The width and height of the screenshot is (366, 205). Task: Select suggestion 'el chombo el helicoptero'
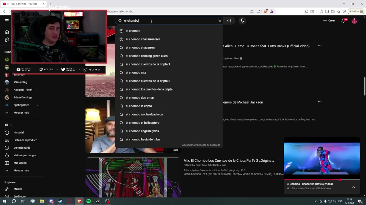pos(169,123)
